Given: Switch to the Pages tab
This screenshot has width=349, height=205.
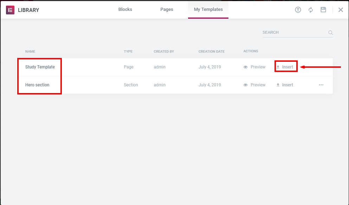Looking at the screenshot, I should (167, 9).
